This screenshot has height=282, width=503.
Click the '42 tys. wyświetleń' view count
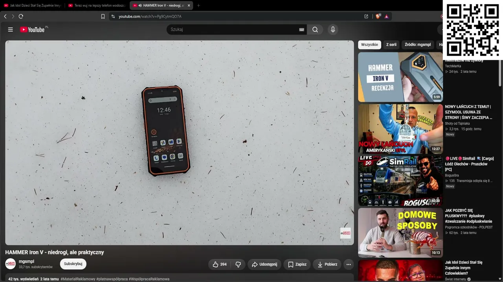(23, 279)
